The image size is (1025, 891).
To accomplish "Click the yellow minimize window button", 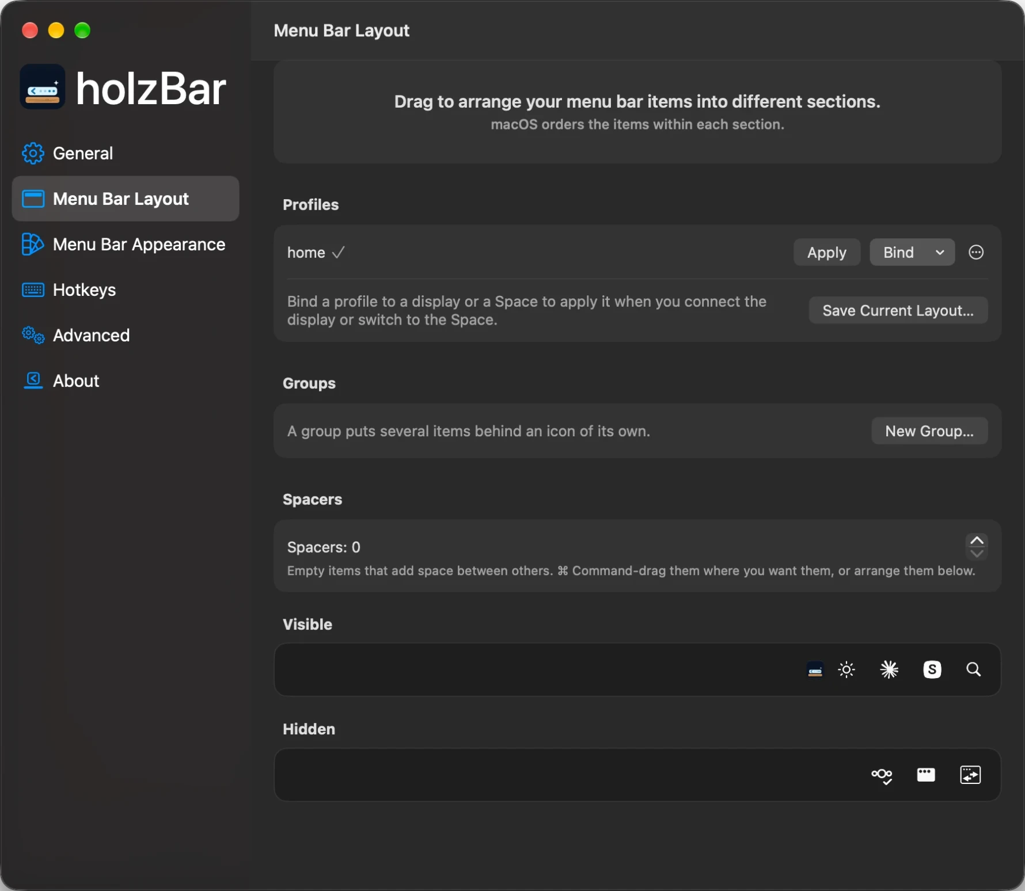I will point(56,31).
